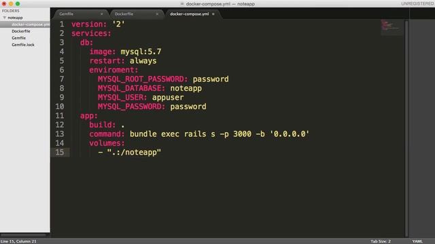Open the Tab Size: 2 menu

click(381, 241)
